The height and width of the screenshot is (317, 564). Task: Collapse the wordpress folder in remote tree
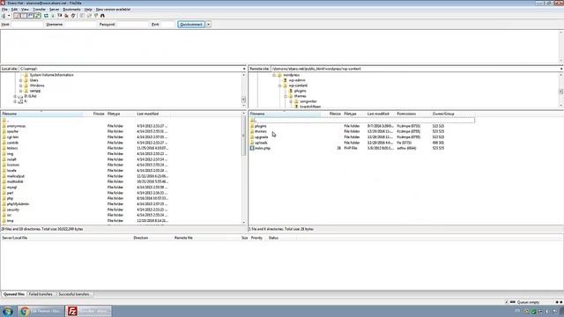coord(274,75)
